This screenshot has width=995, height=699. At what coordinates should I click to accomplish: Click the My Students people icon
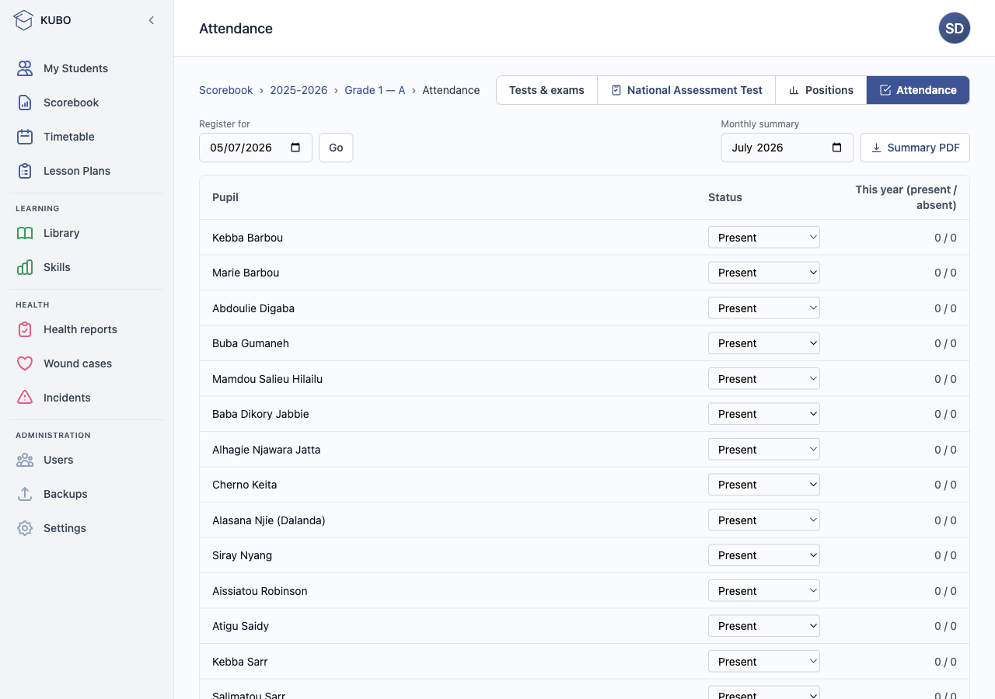[25, 68]
